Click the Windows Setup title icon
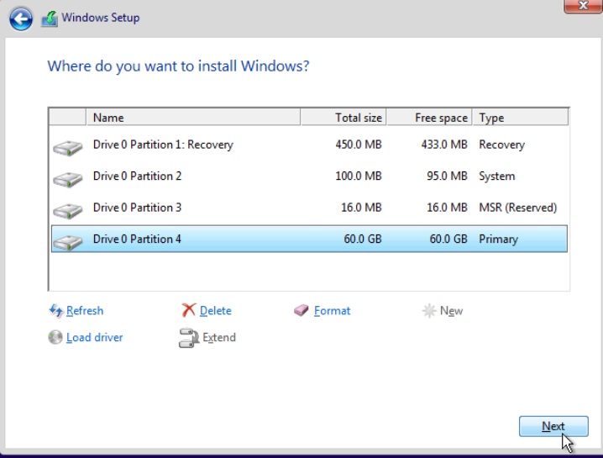Viewport: 603px width, 458px height. click(50, 18)
